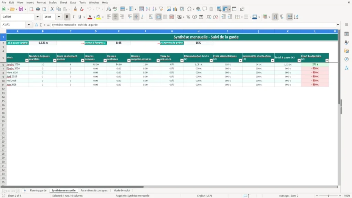Open the sidebar Properties panel icon
This screenshot has height=198, width=352.
tap(346, 34)
